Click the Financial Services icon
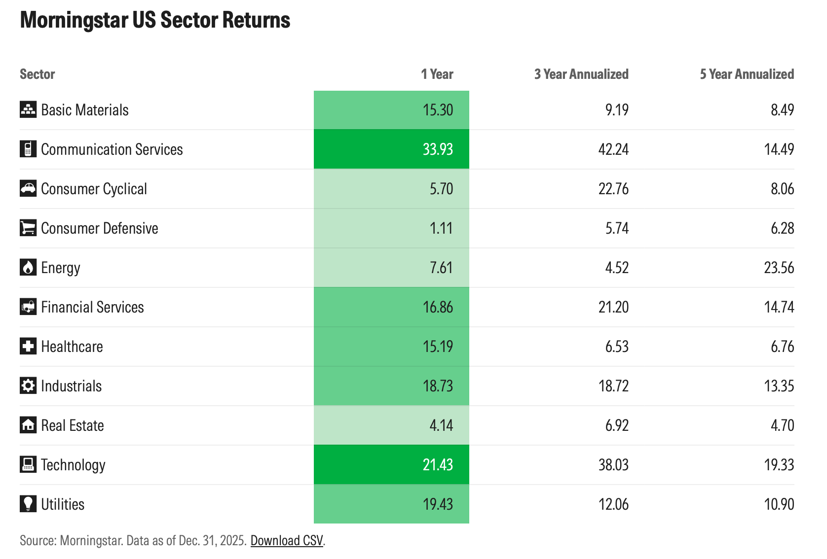The image size is (827, 559). 28,307
